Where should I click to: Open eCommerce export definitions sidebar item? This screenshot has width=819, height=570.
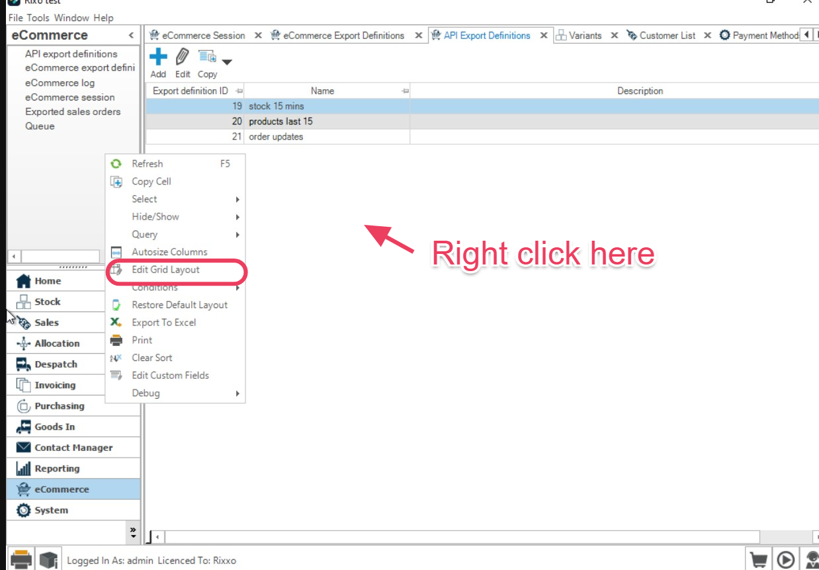click(x=79, y=68)
